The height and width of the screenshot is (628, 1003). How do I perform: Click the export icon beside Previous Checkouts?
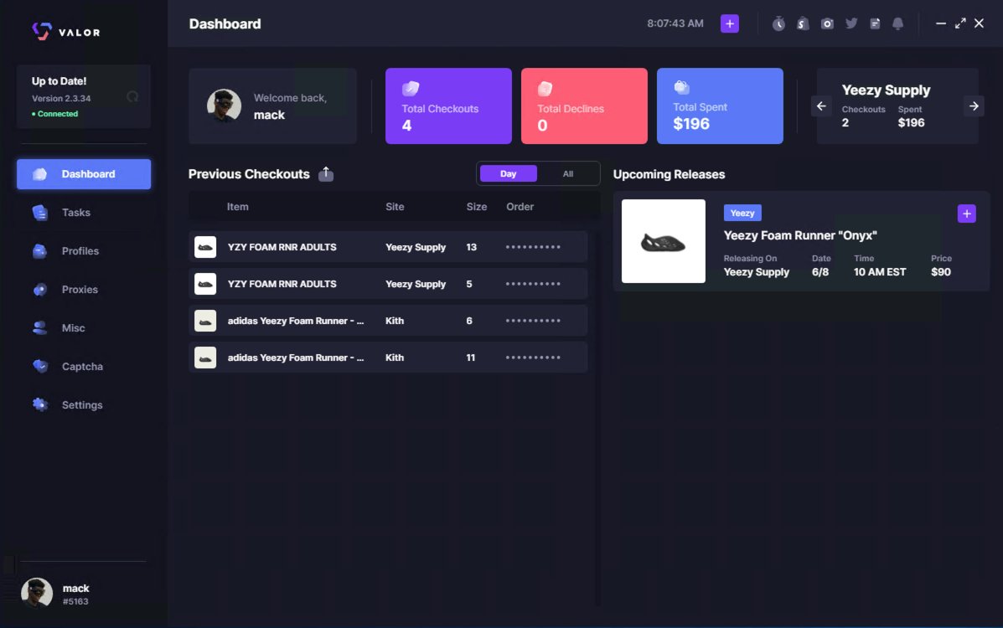click(x=326, y=174)
